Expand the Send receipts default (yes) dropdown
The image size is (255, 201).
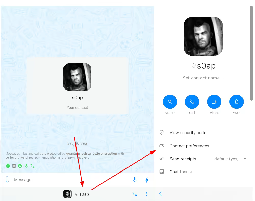[230, 159]
